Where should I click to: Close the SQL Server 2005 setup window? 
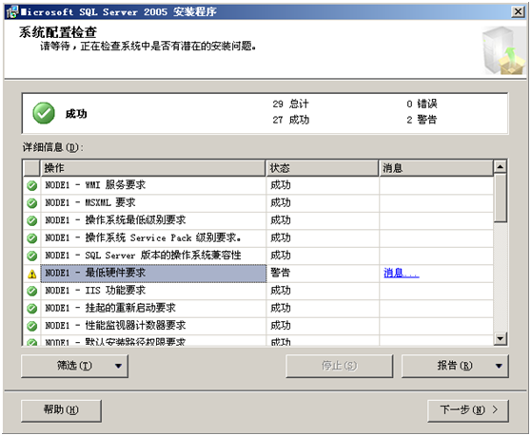pyautogui.click(x=518, y=11)
